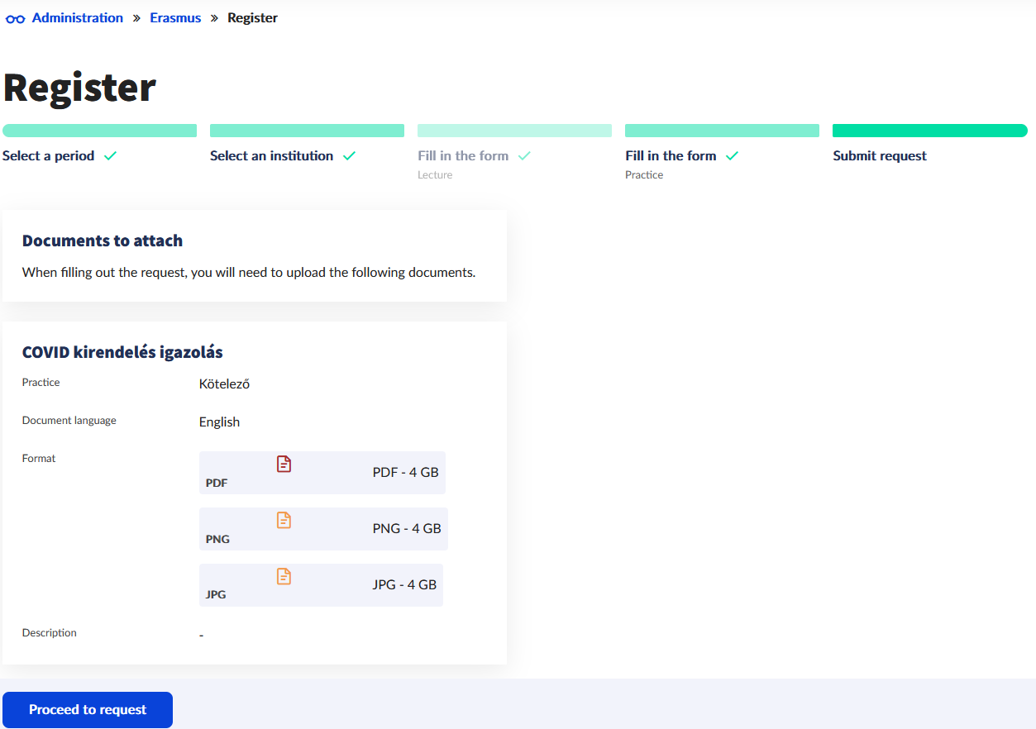Click the JPG - 4 GB format tile
Screen dimensions: 1036x729
coord(321,585)
